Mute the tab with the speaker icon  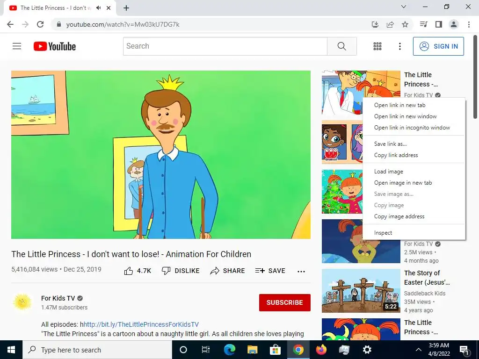98,8
